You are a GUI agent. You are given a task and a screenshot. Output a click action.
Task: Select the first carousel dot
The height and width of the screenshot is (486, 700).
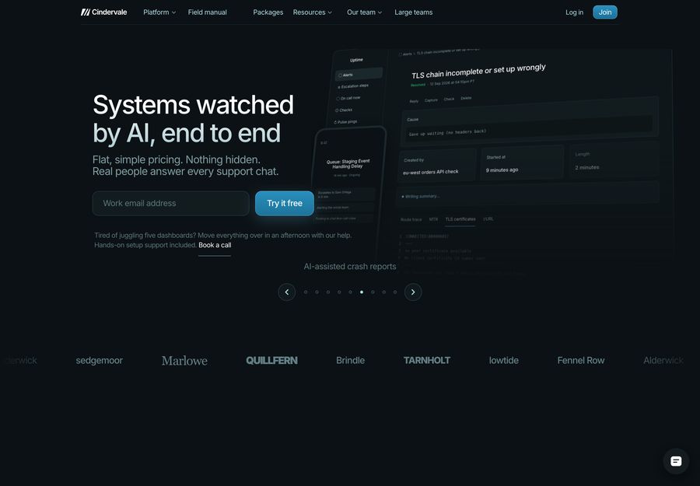coord(306,292)
